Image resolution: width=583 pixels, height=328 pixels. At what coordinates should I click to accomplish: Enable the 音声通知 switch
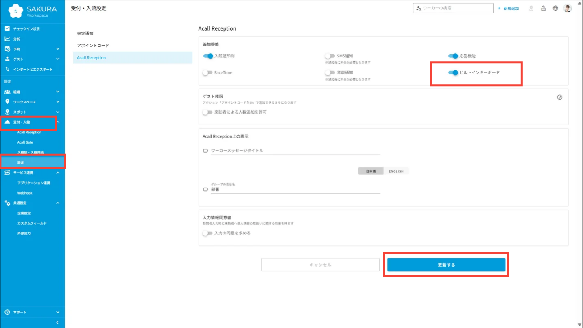coord(330,72)
